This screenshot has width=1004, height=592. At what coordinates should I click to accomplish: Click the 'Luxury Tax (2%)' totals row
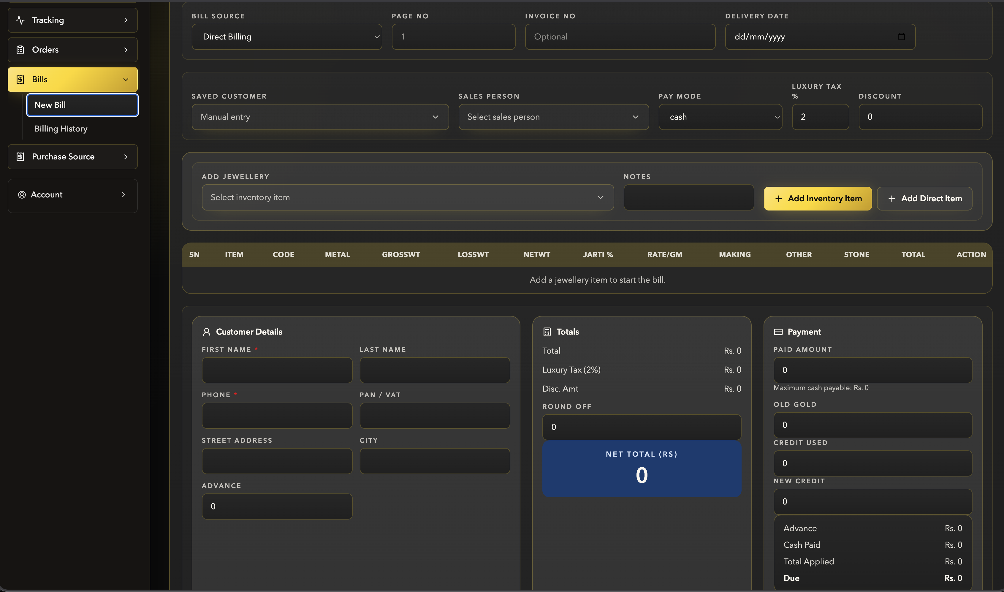[642, 370]
